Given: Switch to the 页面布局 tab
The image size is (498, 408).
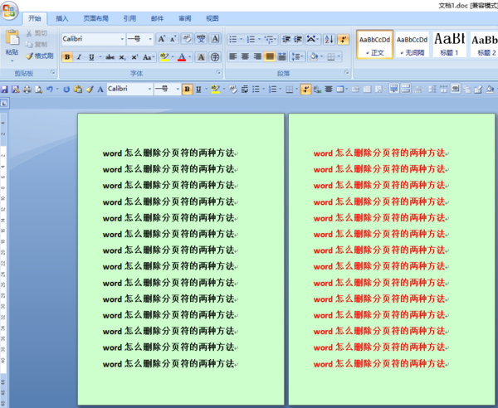Looking at the screenshot, I should [96, 18].
